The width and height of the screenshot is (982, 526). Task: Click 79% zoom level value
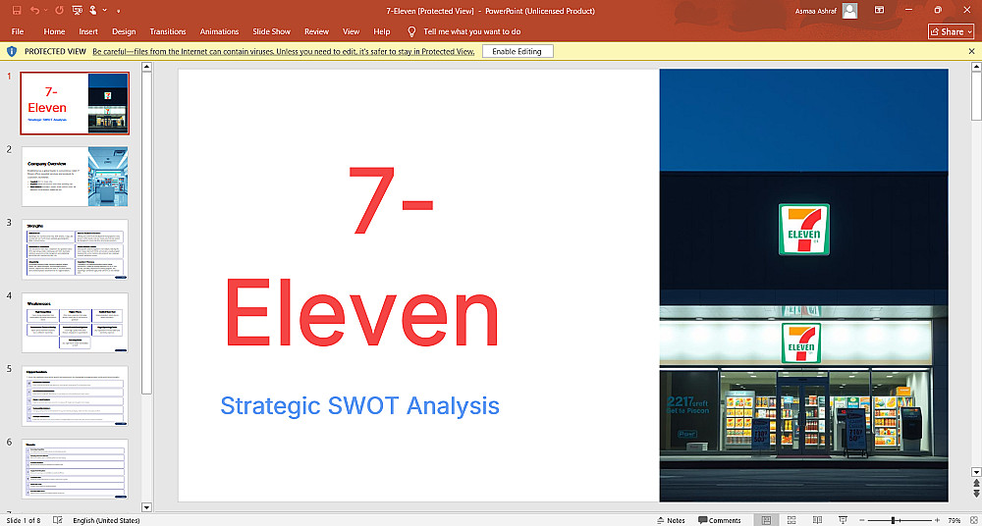[954, 520]
